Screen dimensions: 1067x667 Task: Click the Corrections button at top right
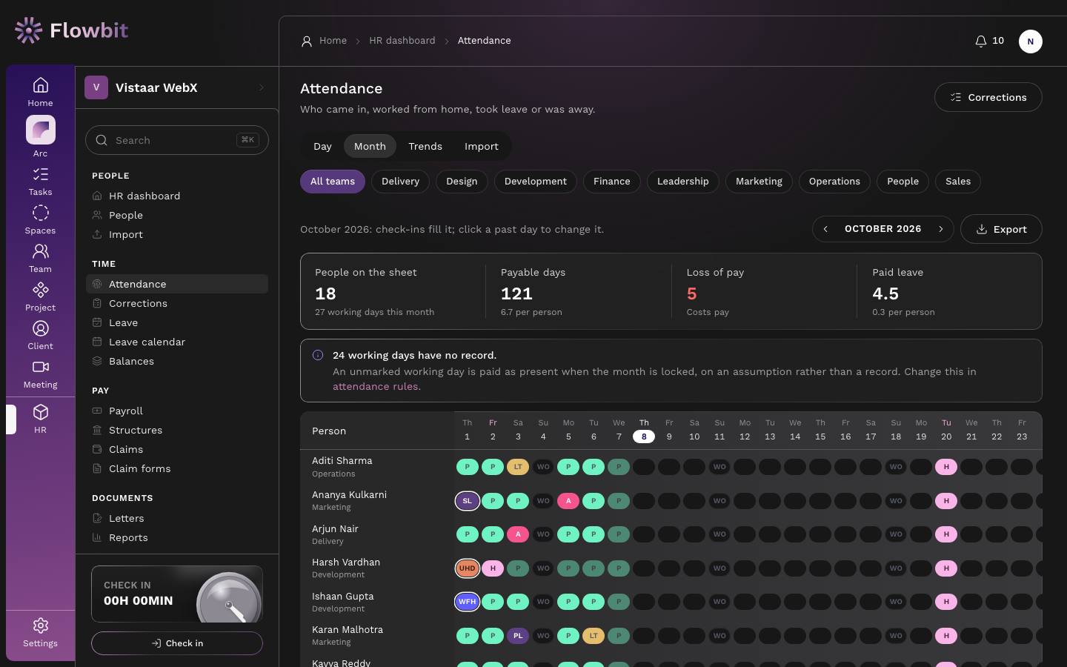(x=988, y=97)
